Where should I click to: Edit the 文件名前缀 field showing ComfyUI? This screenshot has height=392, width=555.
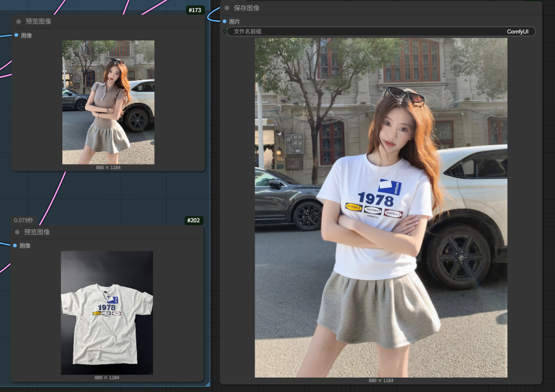tap(381, 31)
